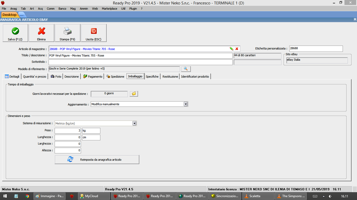This screenshot has width=357, height=200.
Task: Switch to the Identificatori prodotto tab
Action: 195,77
